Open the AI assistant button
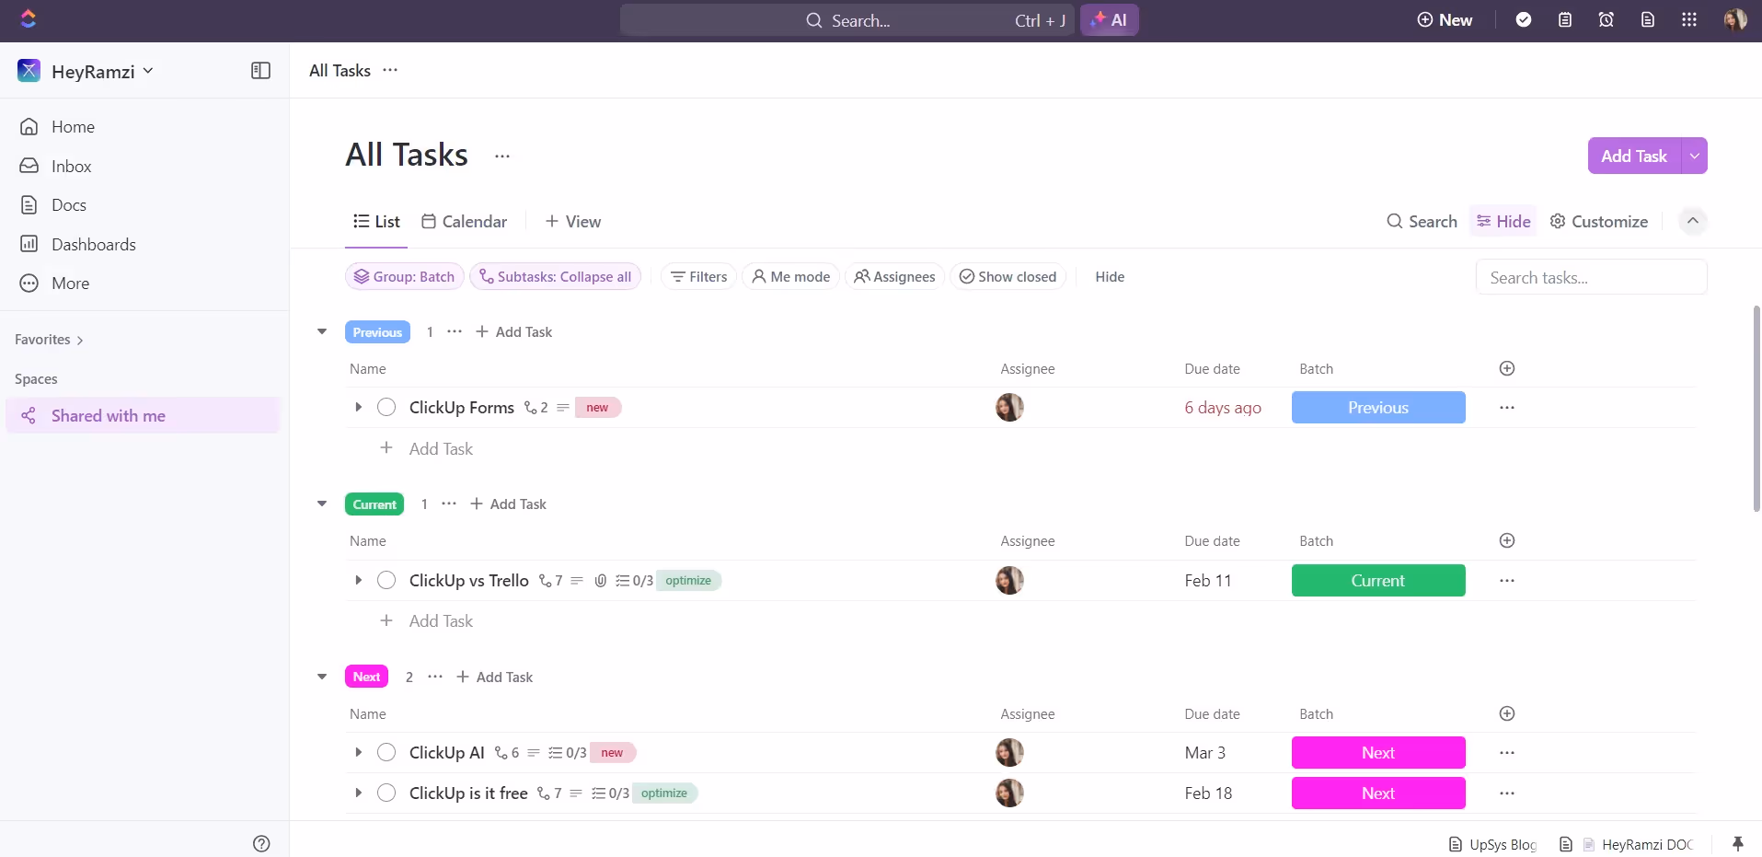This screenshot has height=857, width=1762. click(1109, 20)
